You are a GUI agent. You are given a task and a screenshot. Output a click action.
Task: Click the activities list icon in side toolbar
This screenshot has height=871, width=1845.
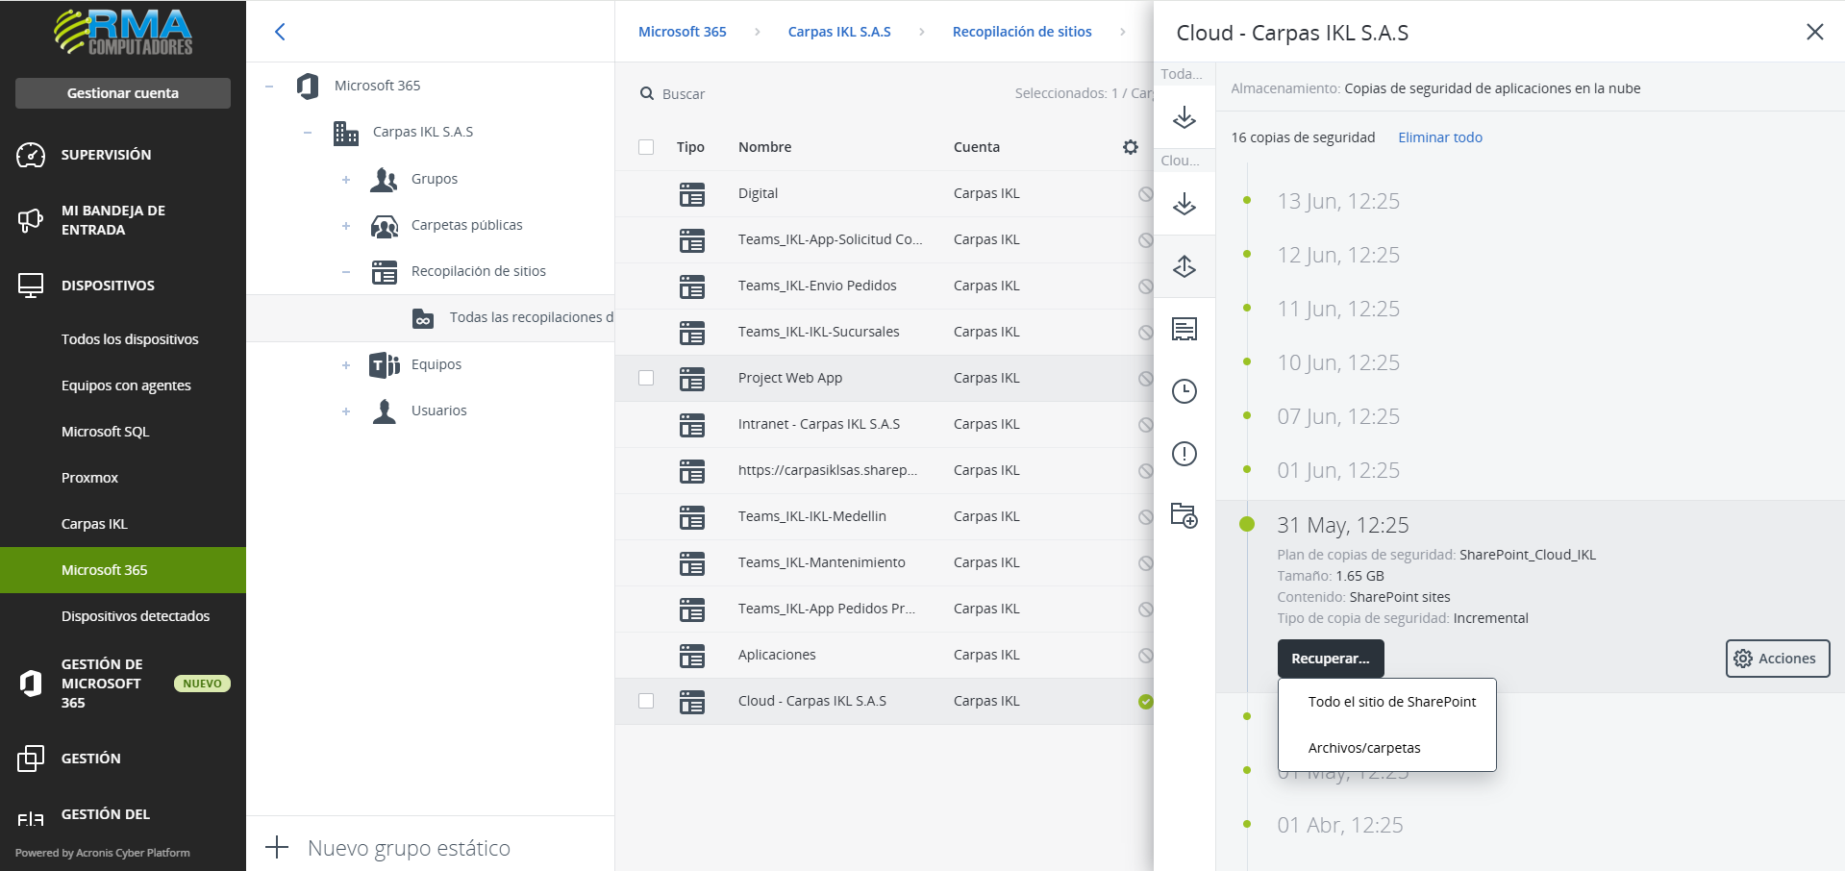pos(1184,330)
